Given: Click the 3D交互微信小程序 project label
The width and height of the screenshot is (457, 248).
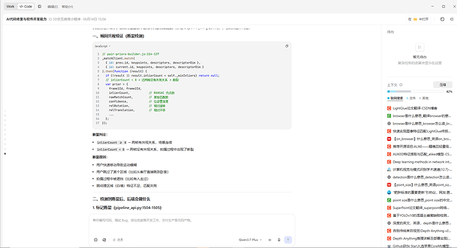Looking at the screenshot, I should pyautogui.click(x=66, y=19).
